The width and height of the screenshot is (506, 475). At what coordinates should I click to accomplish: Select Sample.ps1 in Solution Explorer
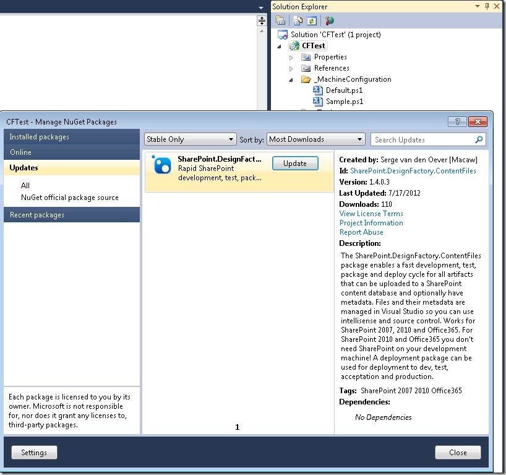coord(345,102)
